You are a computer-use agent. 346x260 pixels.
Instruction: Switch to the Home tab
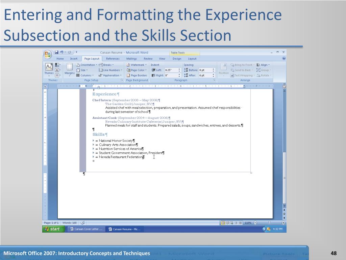pyautogui.click(x=60, y=59)
